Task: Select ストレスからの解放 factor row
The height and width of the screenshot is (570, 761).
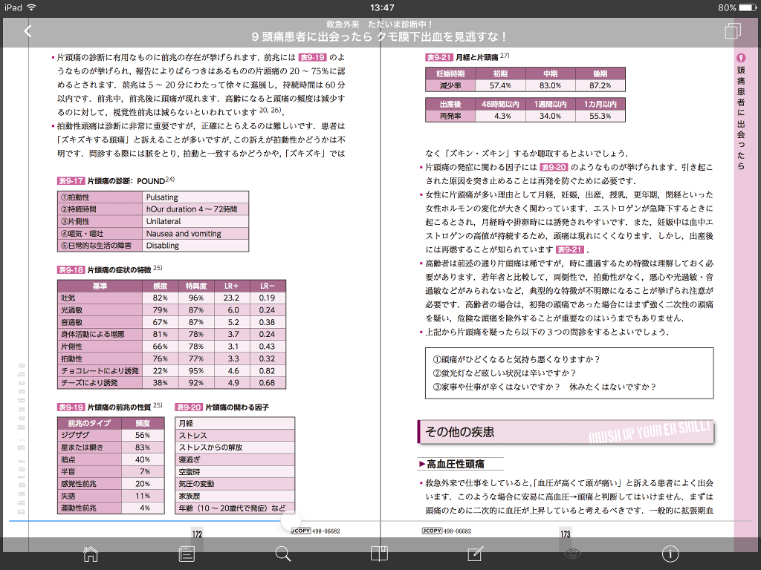Action: (235, 448)
